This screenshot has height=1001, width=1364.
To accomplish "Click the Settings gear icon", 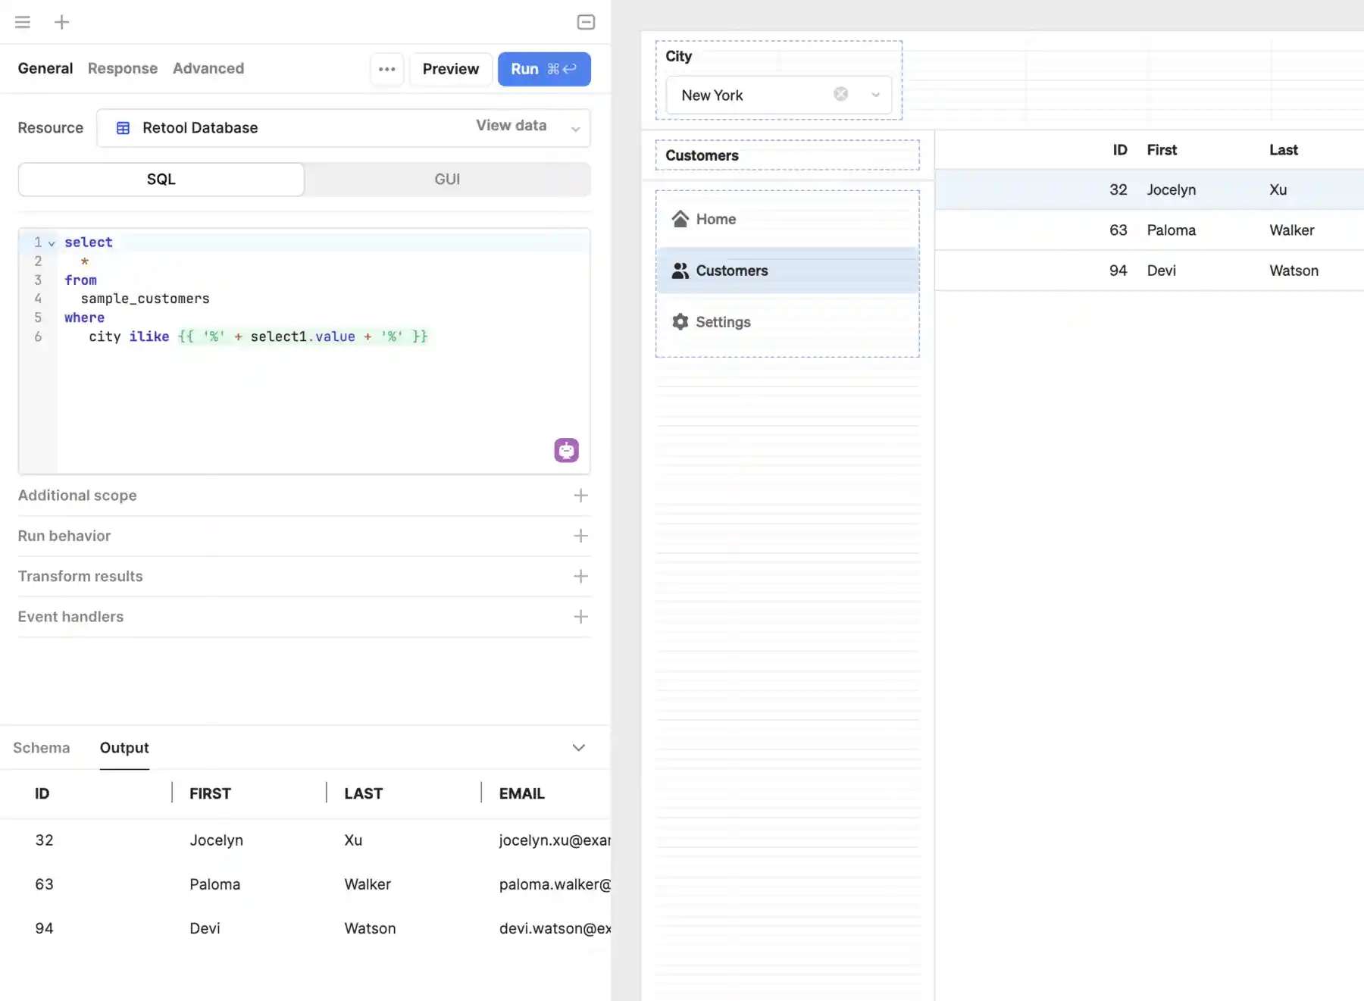I will [x=680, y=322].
